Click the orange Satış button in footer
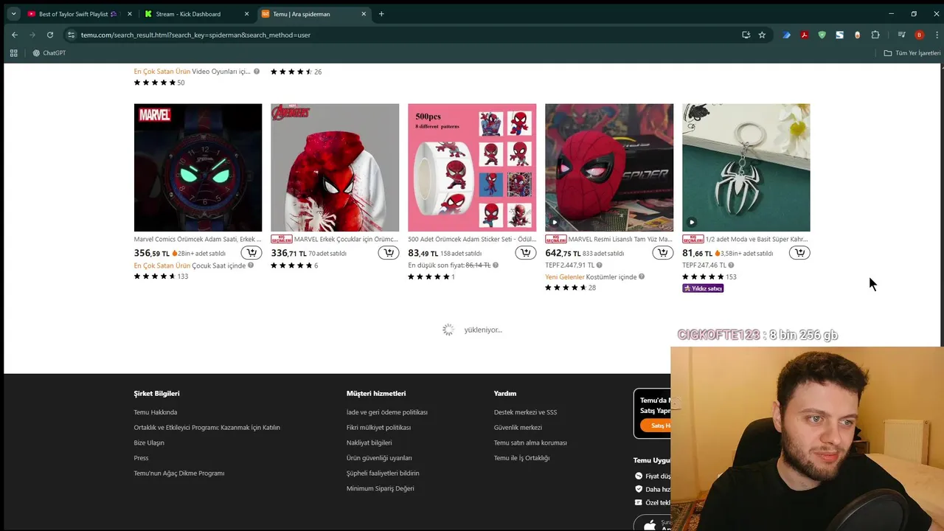This screenshot has width=944, height=531. coord(656,426)
